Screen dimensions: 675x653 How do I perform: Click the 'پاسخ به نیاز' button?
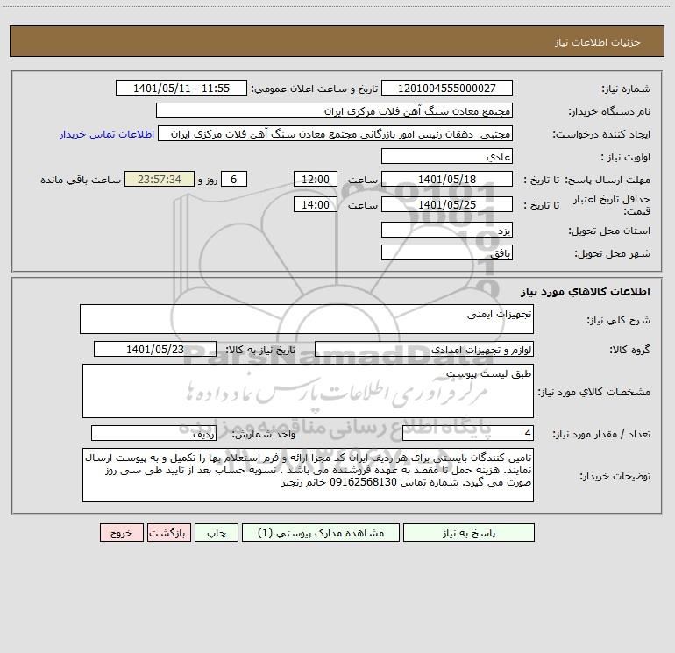[469, 533]
